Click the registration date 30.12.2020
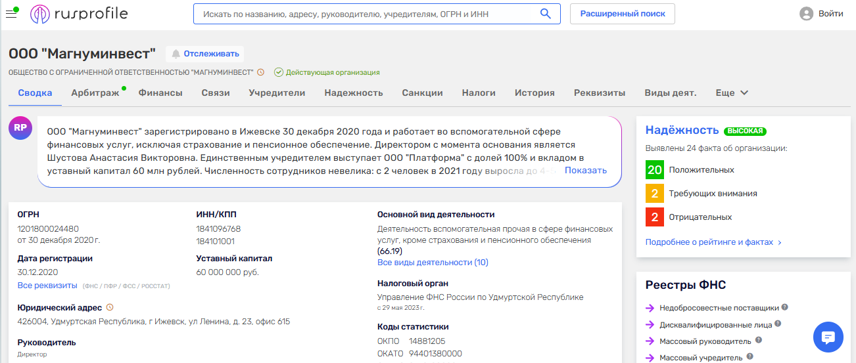 pyautogui.click(x=38, y=272)
